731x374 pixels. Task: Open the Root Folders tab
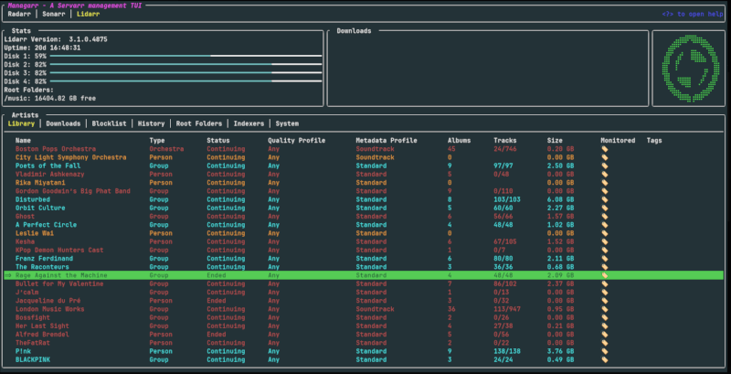tap(198, 123)
